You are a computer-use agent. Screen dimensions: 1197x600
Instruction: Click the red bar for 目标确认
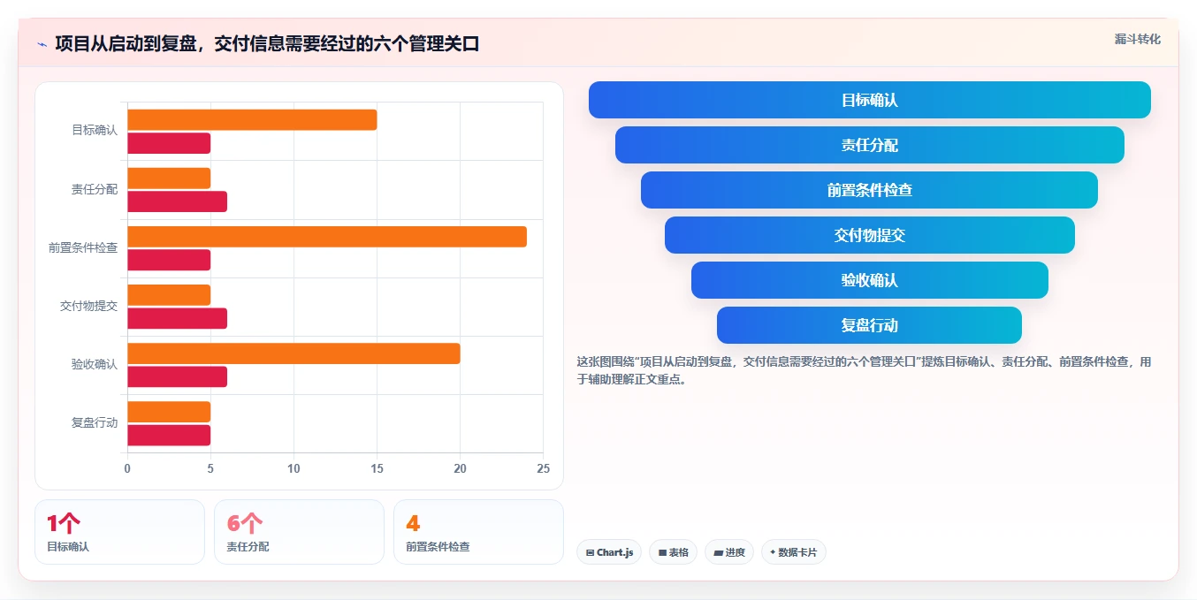[169, 143]
